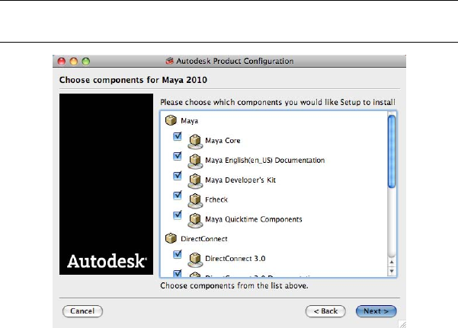
Task: Click the vertical scrollbar thumb
Action: [392, 151]
